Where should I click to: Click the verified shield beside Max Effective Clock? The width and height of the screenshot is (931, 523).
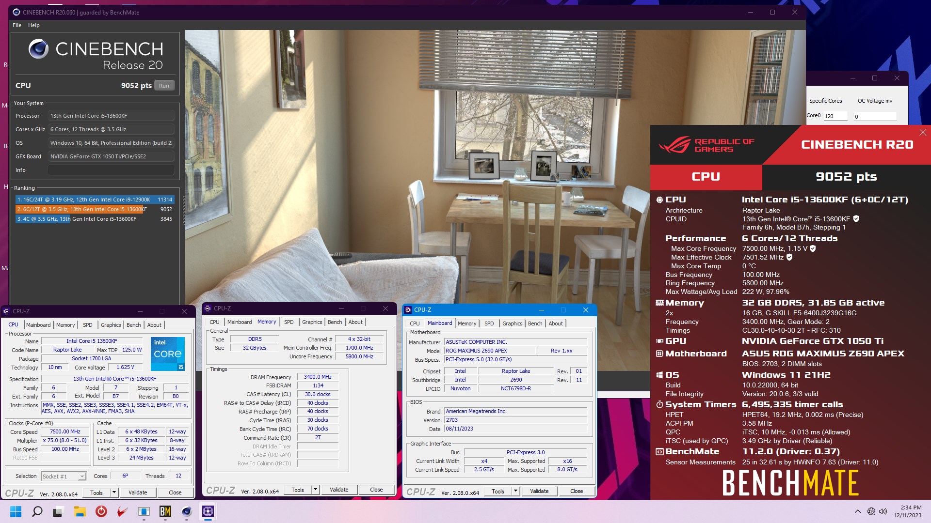coord(789,257)
